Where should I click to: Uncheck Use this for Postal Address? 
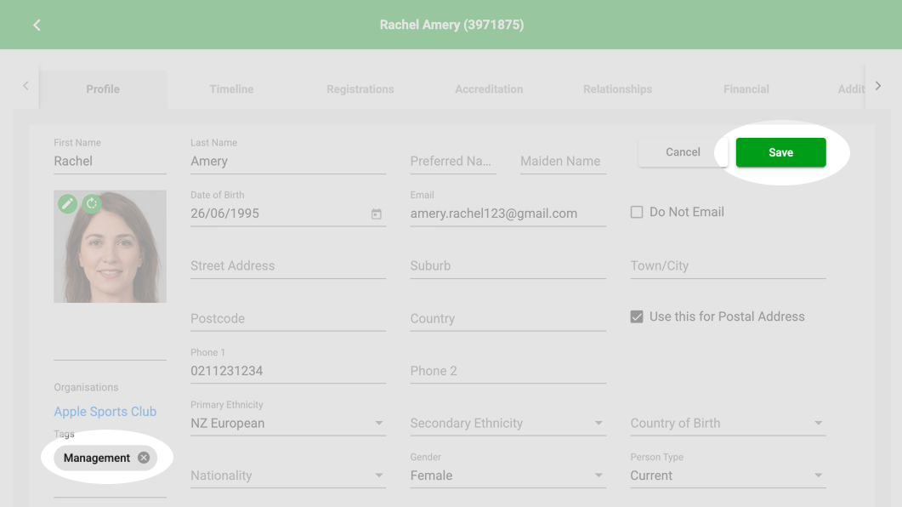coord(637,317)
